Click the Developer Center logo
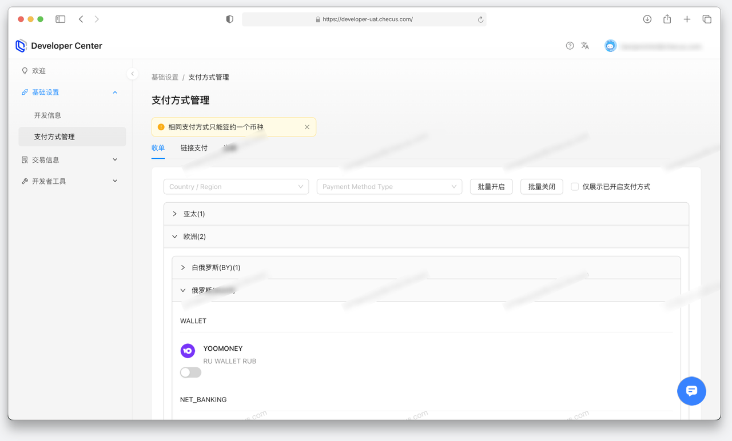This screenshot has width=732, height=441. tap(21, 46)
